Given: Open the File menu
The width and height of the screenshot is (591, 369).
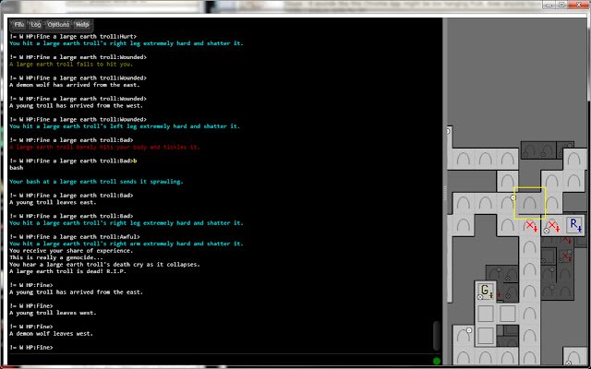Looking at the screenshot, I should pyautogui.click(x=19, y=25).
